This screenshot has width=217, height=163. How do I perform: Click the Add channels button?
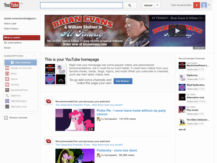pyautogui.click(x=21, y=62)
